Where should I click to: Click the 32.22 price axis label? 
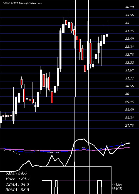pos(130,62)
